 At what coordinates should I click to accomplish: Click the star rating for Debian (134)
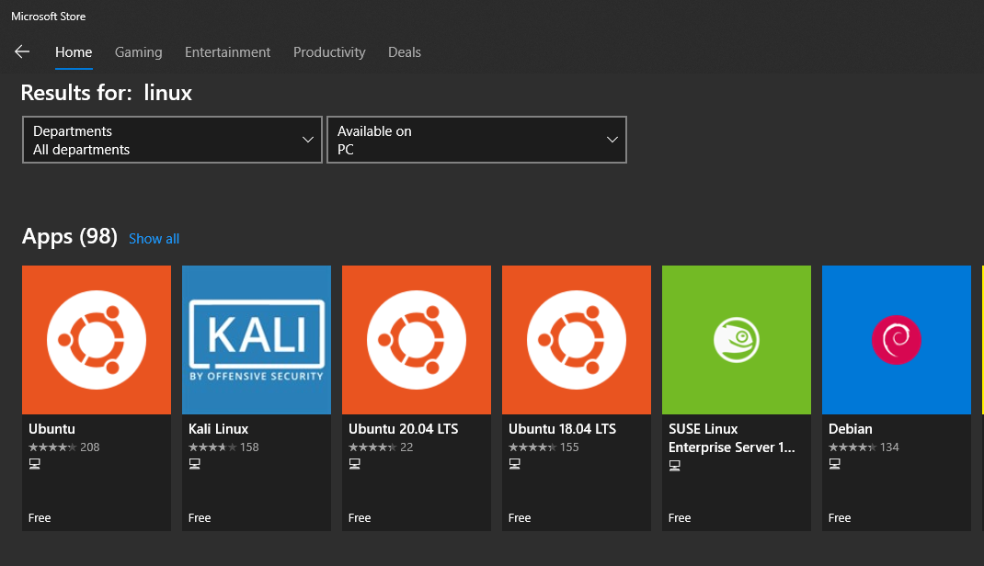click(852, 447)
